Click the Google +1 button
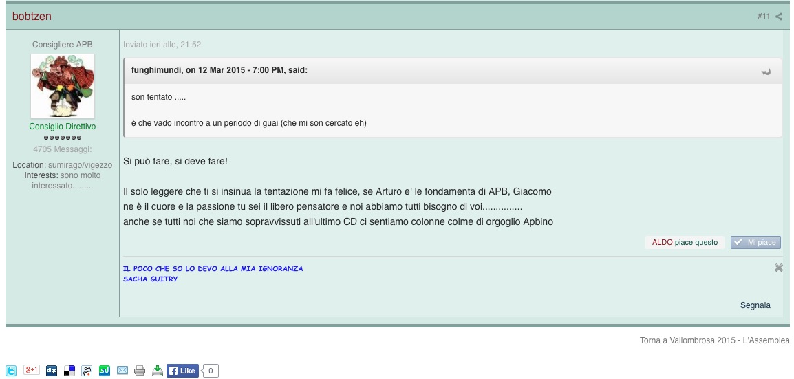The height and width of the screenshot is (379, 794). (x=32, y=371)
